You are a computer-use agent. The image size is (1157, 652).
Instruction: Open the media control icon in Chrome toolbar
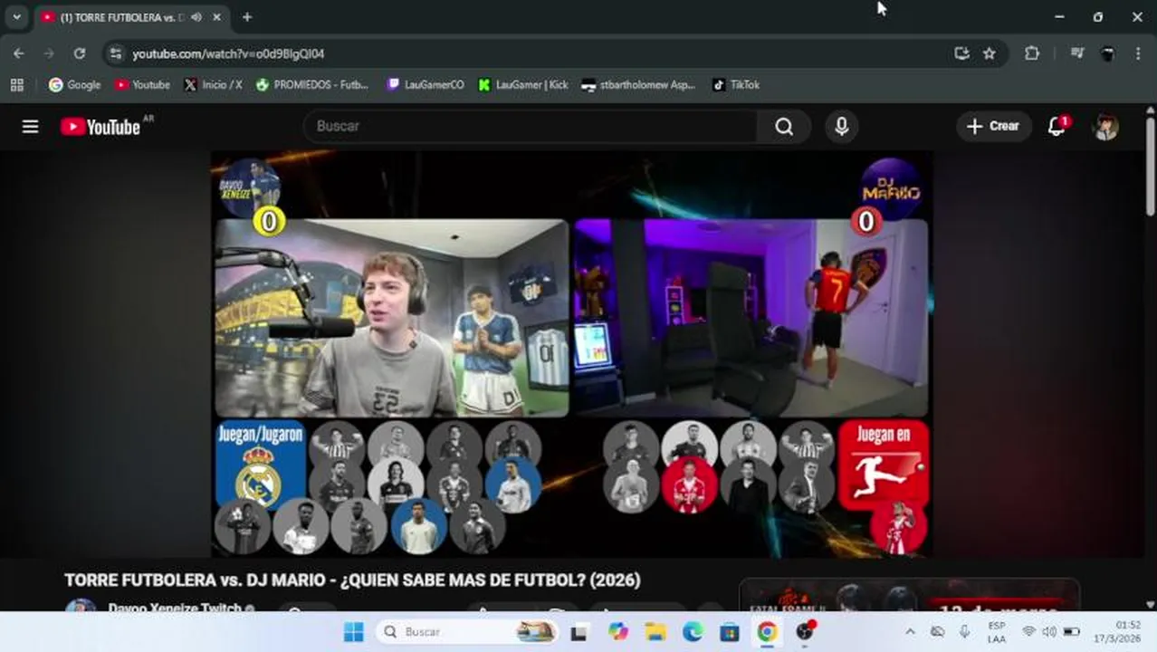[x=1076, y=53]
